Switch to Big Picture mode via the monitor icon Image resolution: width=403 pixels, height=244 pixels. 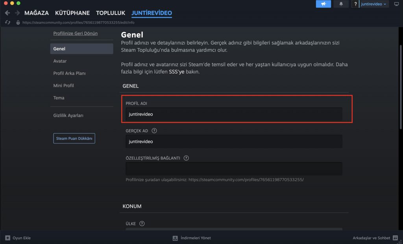[x=396, y=4]
